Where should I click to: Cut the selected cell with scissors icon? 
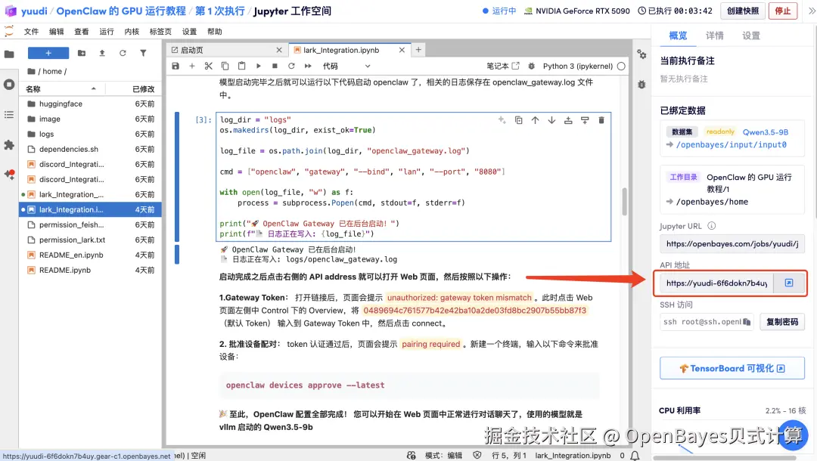(209, 66)
